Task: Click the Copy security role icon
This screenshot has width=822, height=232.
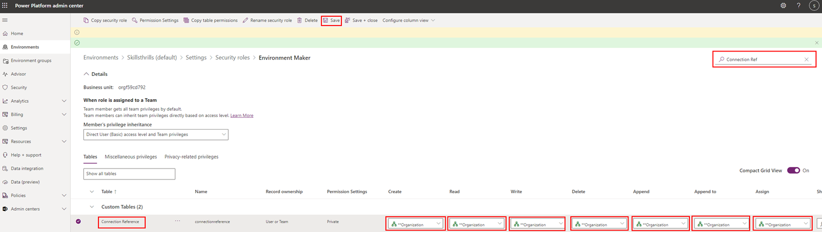Action: point(86,21)
